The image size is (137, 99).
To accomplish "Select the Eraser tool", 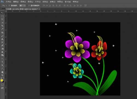I will (x=2, y=46).
